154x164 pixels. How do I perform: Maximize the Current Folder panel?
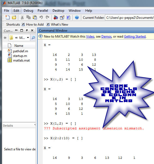pos(22,31)
